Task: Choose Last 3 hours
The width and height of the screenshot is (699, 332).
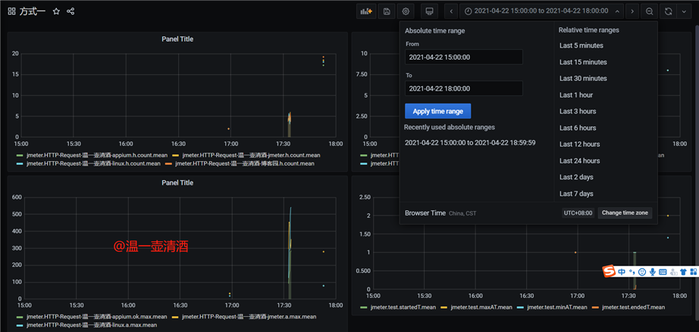Action: (x=578, y=111)
